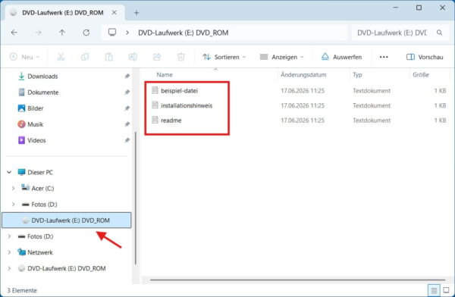This screenshot has height=297, width=455.
Task: Select Netzwerk in the navigation tree
Action: click(x=39, y=252)
